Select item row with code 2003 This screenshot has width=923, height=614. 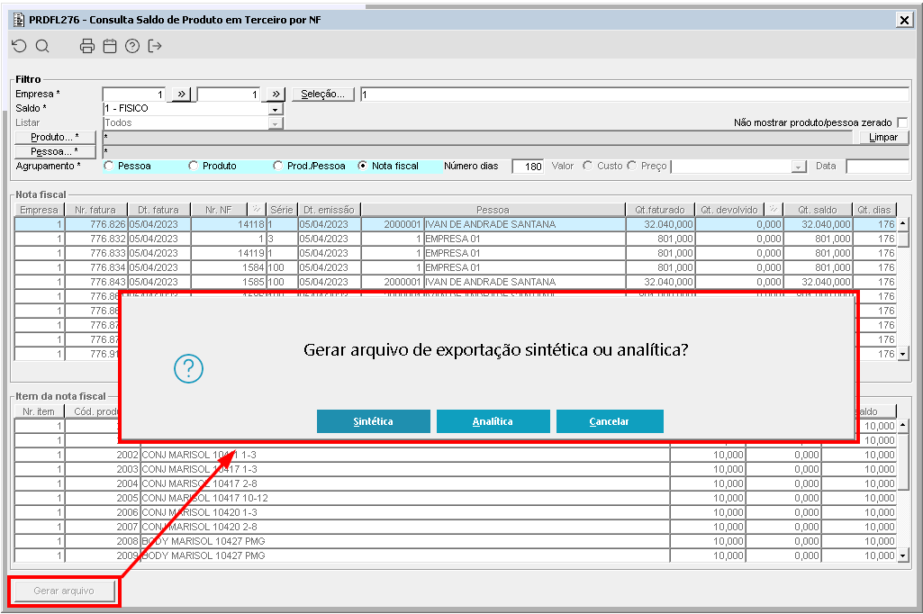tap(455, 469)
